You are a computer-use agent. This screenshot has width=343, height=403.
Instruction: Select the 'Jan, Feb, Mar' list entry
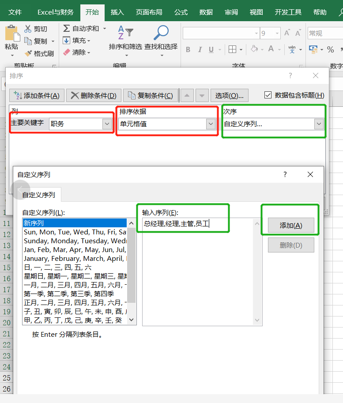tap(75, 249)
